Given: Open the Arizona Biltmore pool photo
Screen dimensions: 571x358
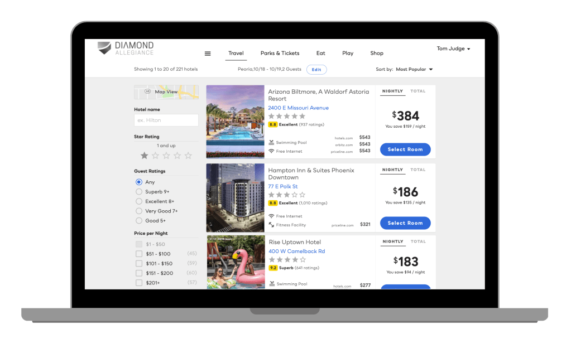Looking at the screenshot, I should click(235, 122).
